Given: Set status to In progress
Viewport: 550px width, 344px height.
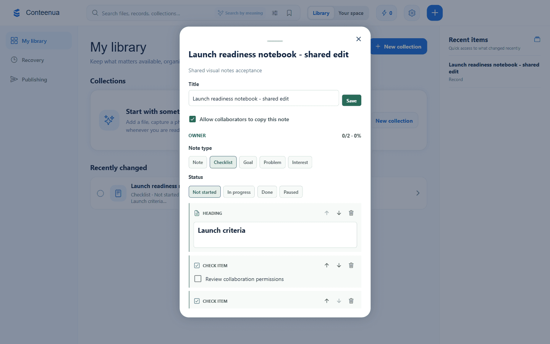Looking at the screenshot, I should click(x=239, y=192).
